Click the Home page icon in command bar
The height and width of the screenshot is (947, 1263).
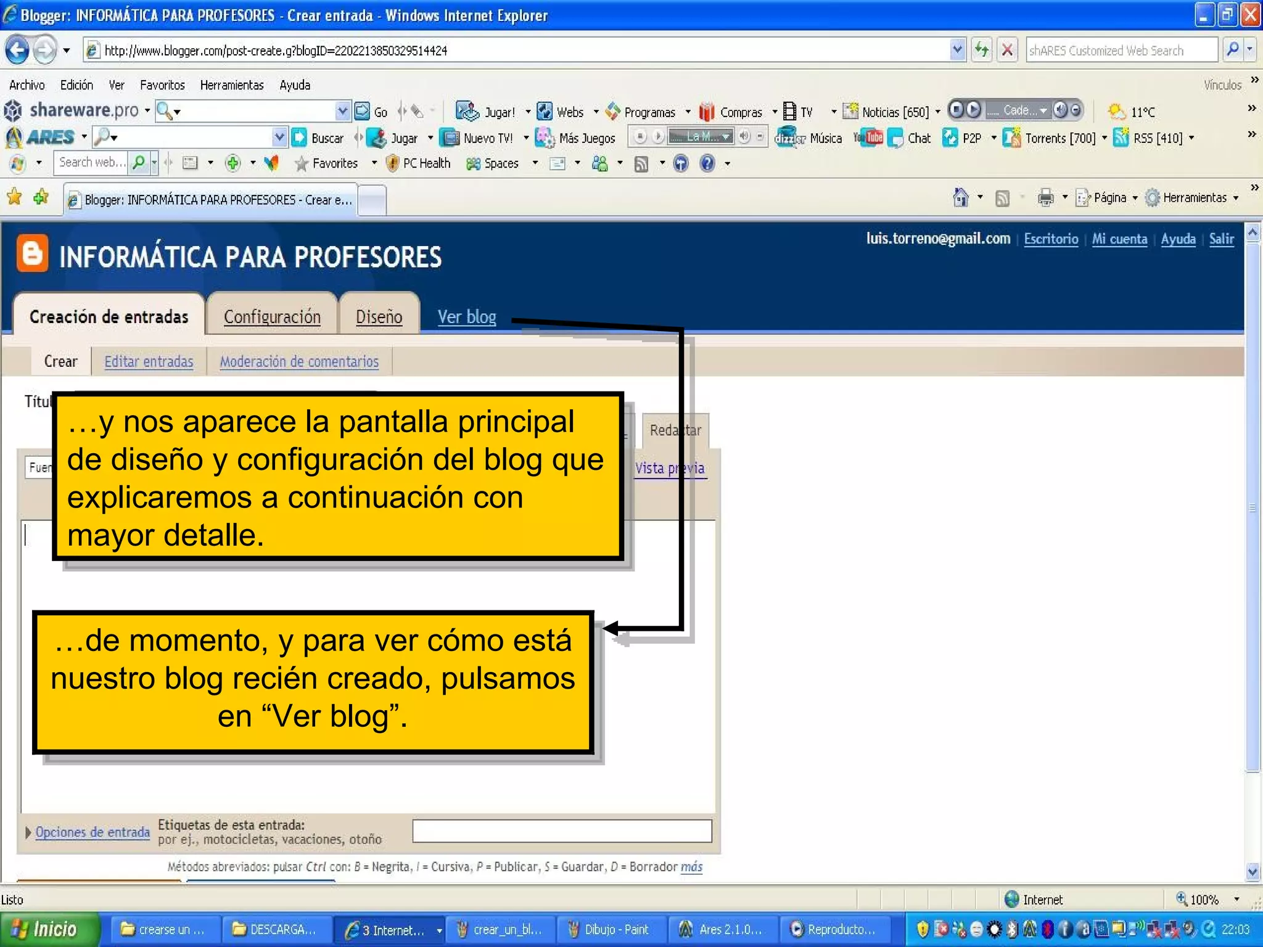pyautogui.click(x=960, y=197)
